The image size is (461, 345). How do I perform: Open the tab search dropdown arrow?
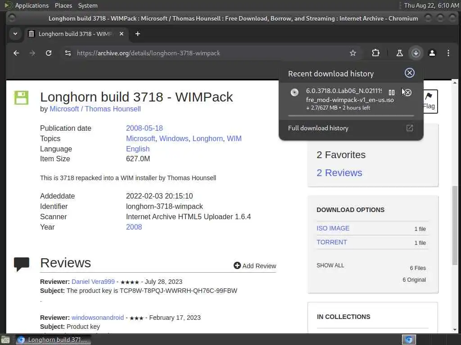click(x=15, y=34)
